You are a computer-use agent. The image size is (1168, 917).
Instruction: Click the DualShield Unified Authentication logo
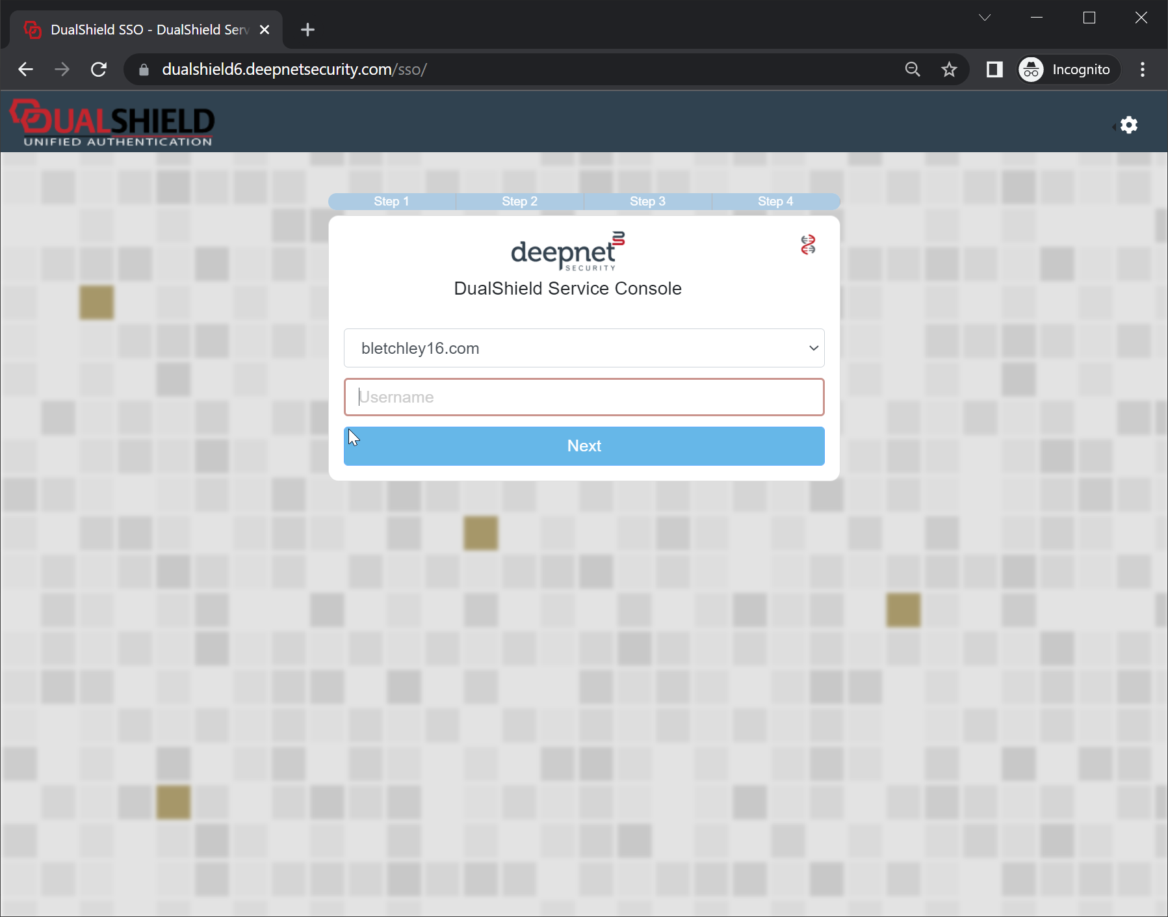point(113,123)
